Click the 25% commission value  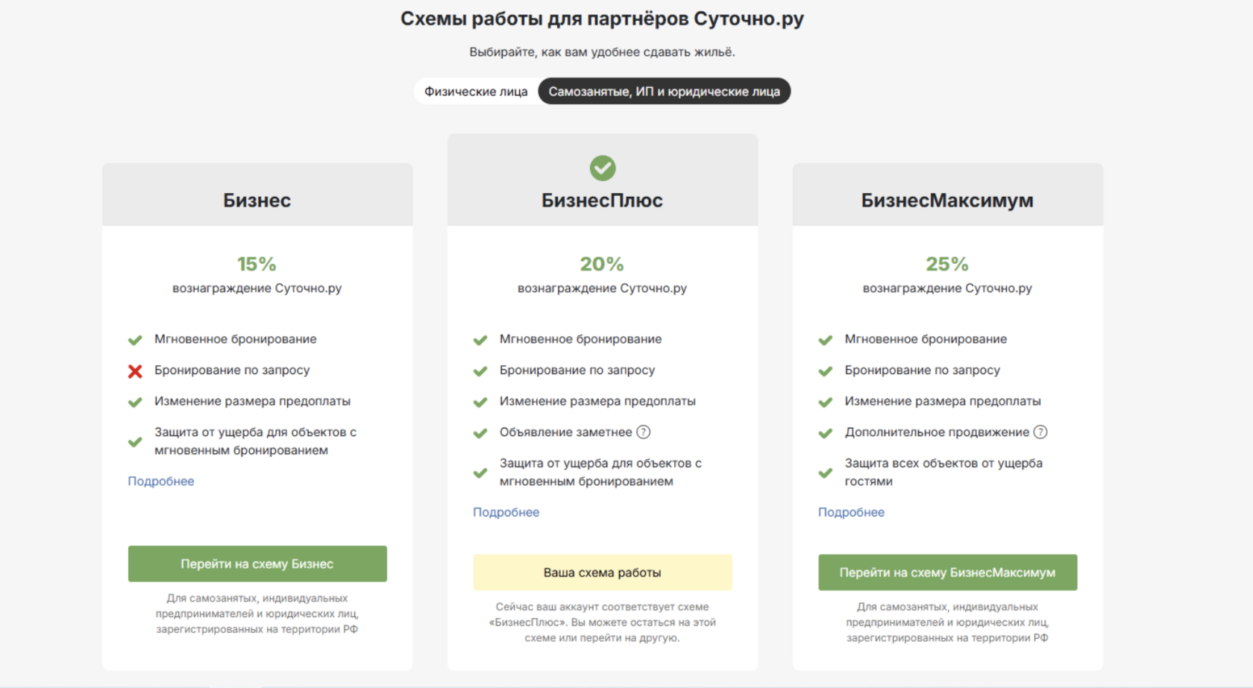pos(947,264)
